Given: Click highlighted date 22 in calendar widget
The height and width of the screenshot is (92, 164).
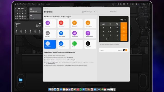Looking at the screenshot, I should coord(22,17).
